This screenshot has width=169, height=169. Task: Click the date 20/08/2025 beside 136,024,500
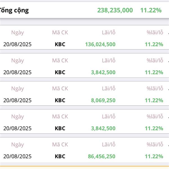(x=17, y=44)
